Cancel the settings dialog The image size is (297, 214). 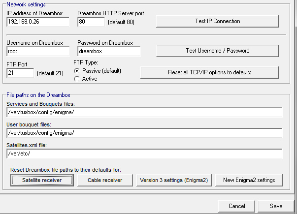[236, 206]
